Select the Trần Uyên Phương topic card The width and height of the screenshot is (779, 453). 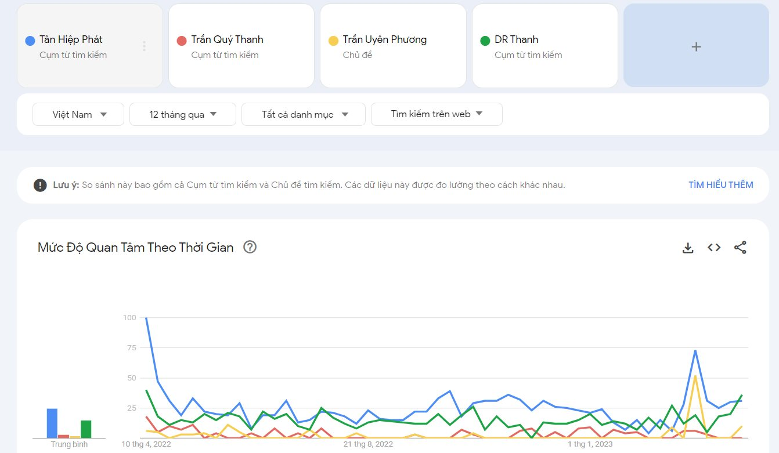(x=393, y=46)
